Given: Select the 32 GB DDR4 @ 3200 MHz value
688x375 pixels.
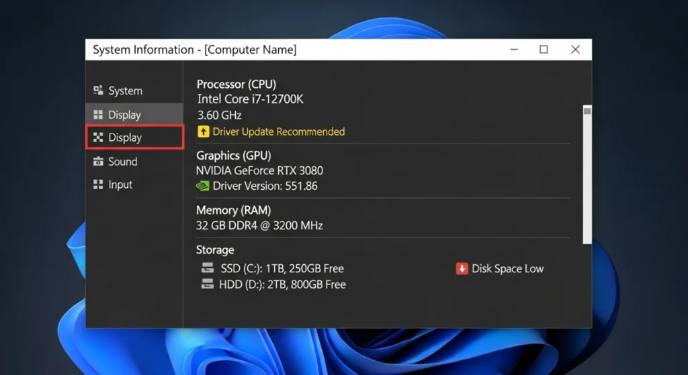Looking at the screenshot, I should click(x=259, y=225).
